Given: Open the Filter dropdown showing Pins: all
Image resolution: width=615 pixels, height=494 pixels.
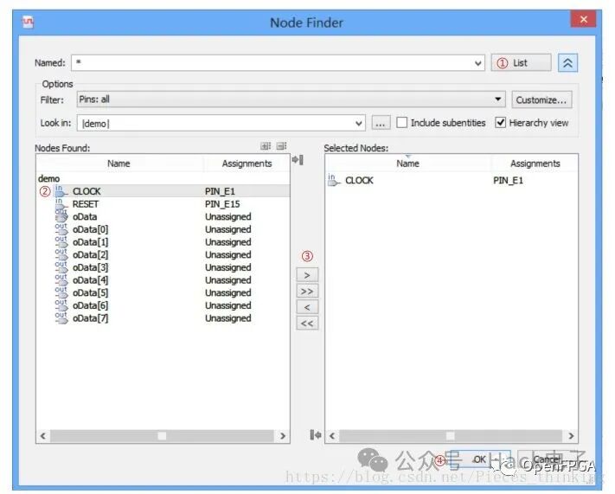Looking at the screenshot, I should coord(498,99).
